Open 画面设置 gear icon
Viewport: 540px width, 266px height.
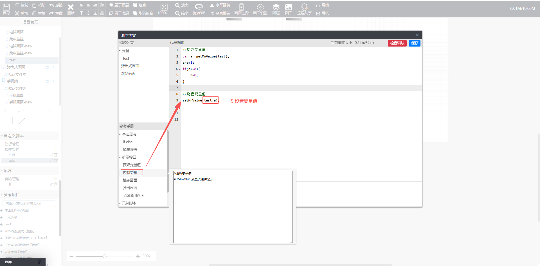click(260, 7)
